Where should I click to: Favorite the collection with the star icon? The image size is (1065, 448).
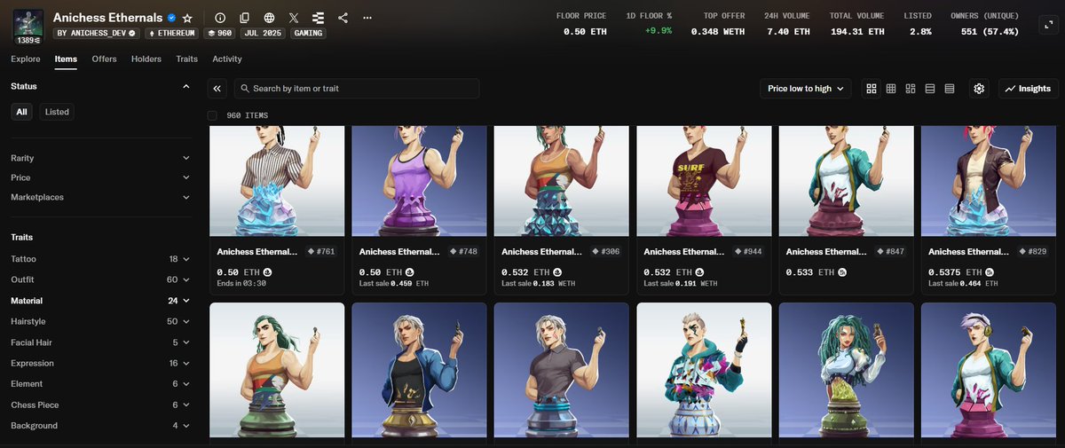pos(187,18)
